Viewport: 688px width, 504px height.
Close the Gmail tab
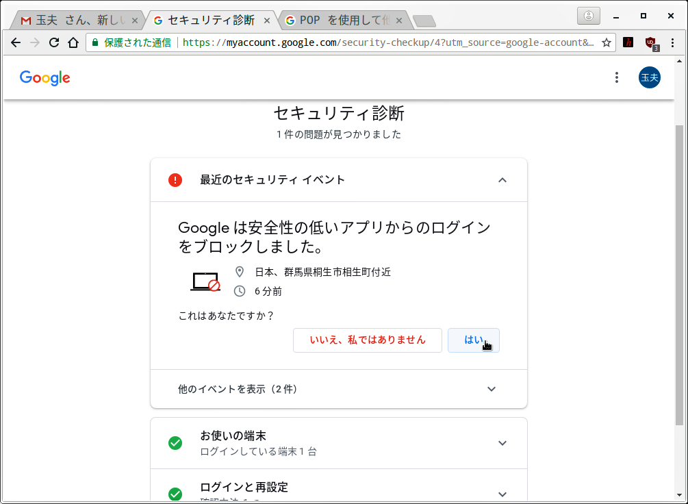click(135, 21)
